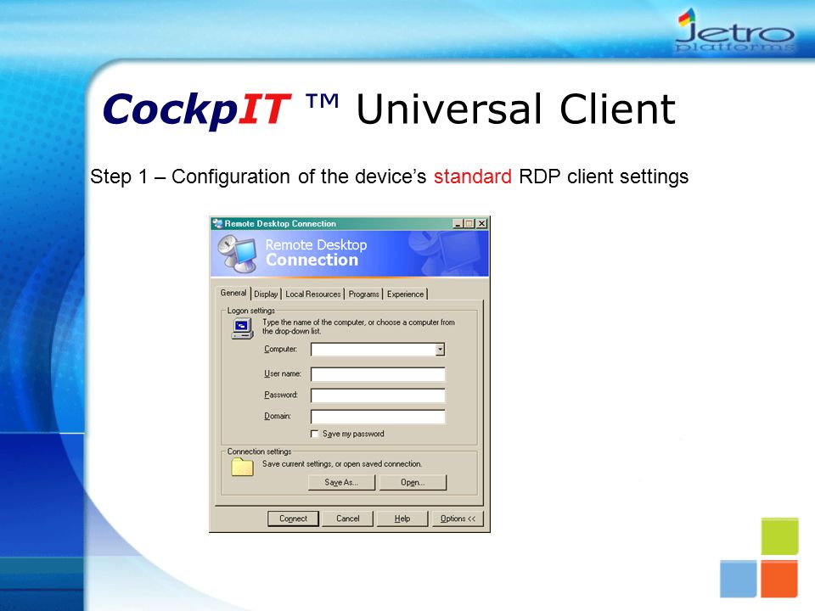Click the Remote Desktop banner computer icon
815x611 pixels.
click(237, 254)
